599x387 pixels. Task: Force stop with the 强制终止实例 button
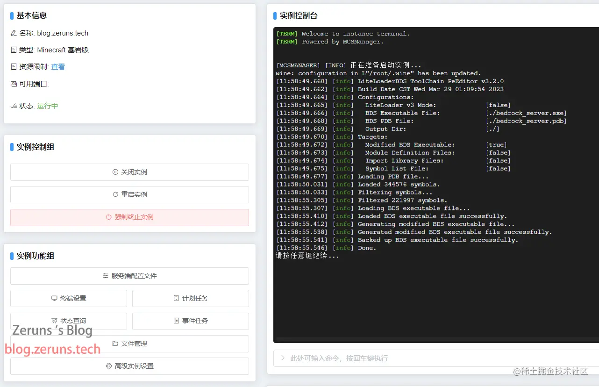point(129,217)
